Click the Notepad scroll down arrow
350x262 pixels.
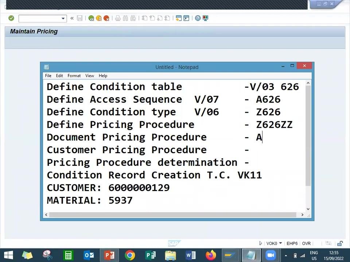[308, 209]
